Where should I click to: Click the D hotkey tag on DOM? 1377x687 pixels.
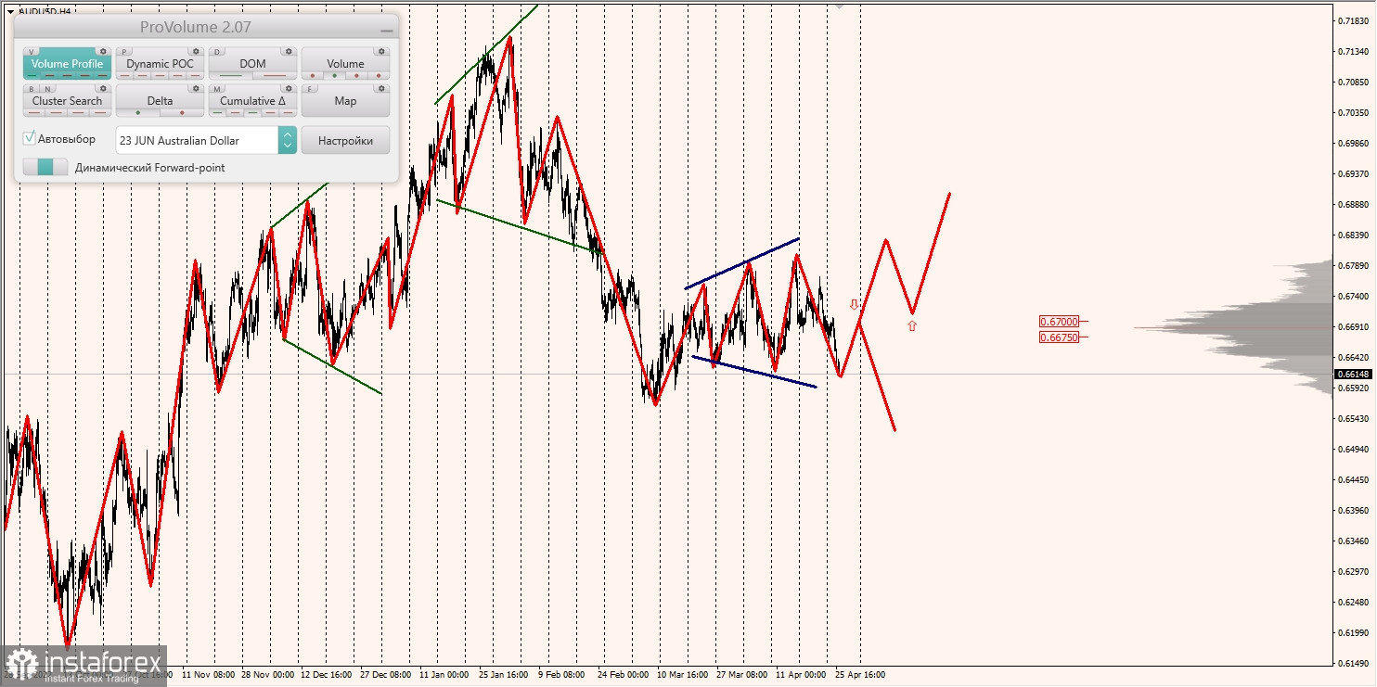coord(217,52)
